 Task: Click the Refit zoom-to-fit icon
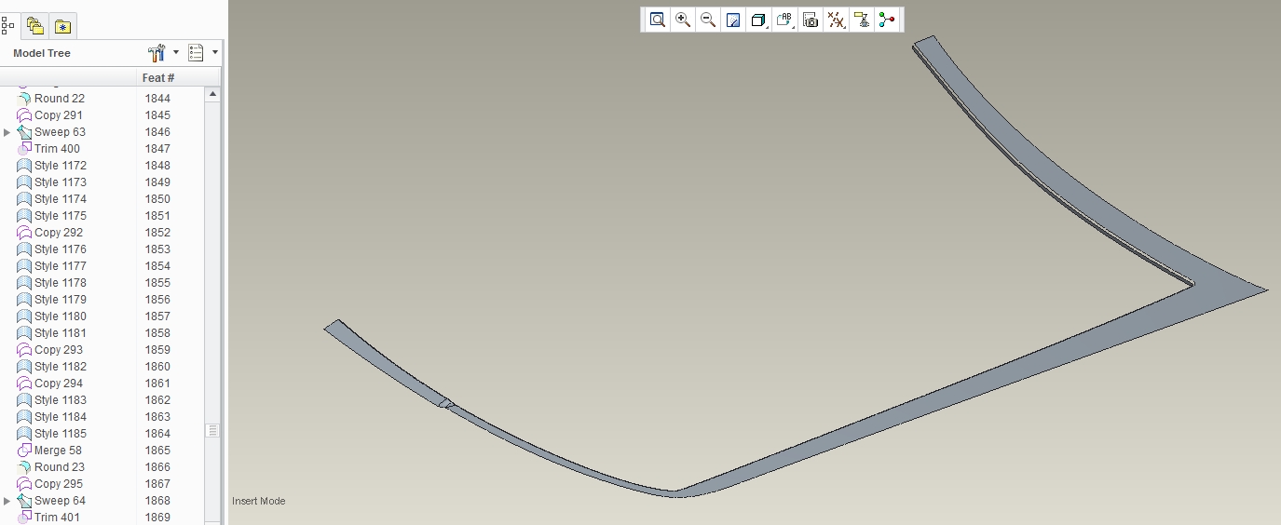[658, 20]
